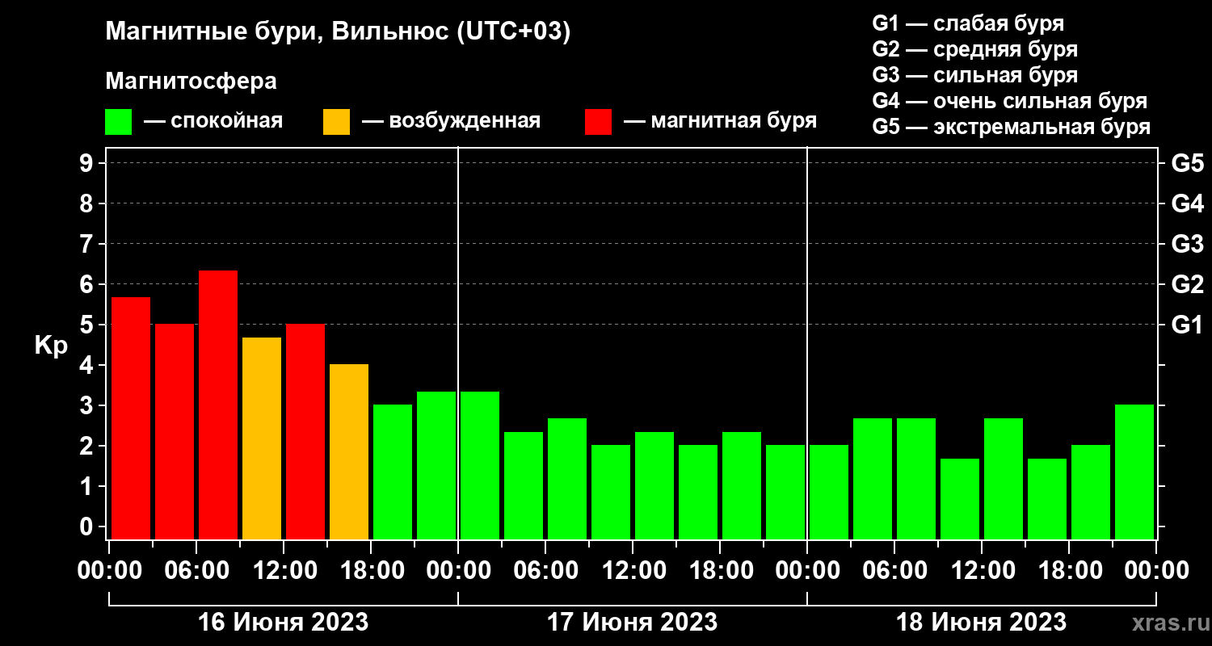Click the Kp value 9 on the axis
Viewport: 1212px width, 646px height.
click(x=88, y=163)
